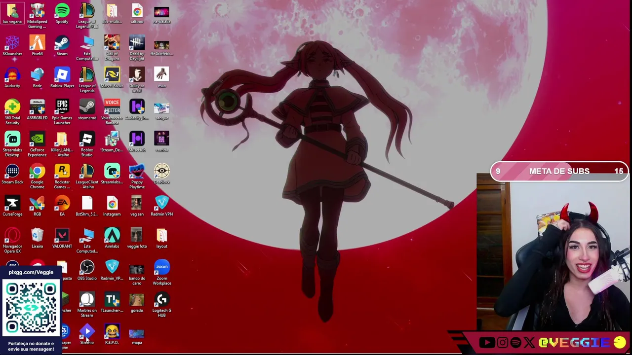
Task: Open the Guilty as Sock! icon
Action: tap(137, 80)
